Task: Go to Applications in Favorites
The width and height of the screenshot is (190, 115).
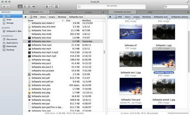Action: tap(12, 43)
